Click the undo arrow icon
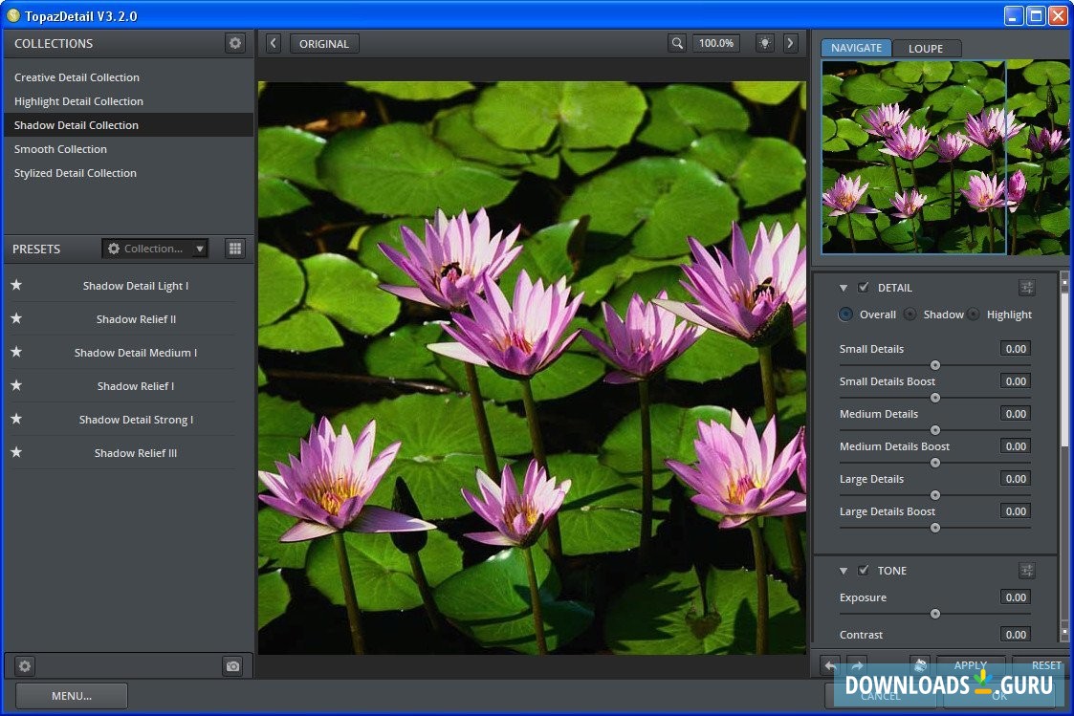Screen dimensions: 1074x716 coord(830,664)
